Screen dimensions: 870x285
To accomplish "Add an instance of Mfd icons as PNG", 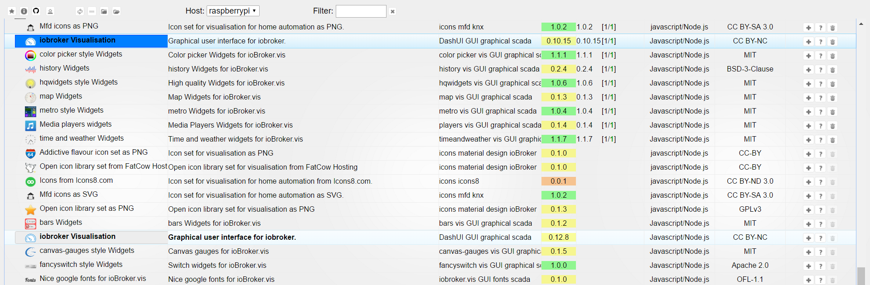I will click(808, 28).
